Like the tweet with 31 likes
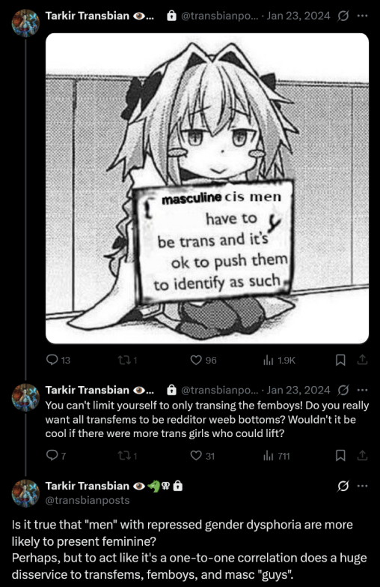This screenshot has width=380, height=587. 203,456
